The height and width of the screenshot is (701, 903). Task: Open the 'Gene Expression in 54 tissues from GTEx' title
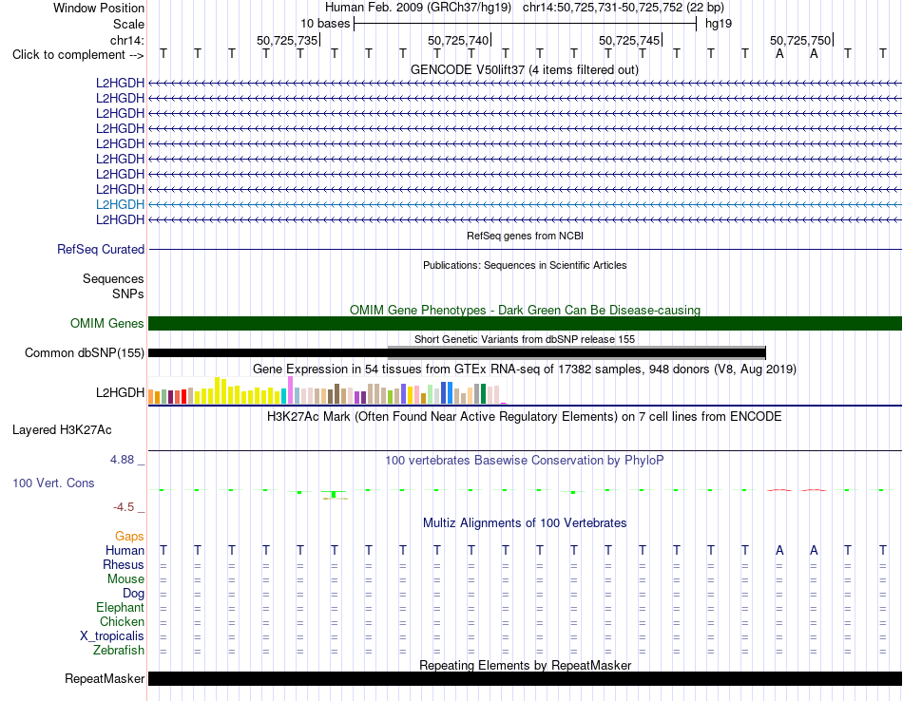click(525, 369)
